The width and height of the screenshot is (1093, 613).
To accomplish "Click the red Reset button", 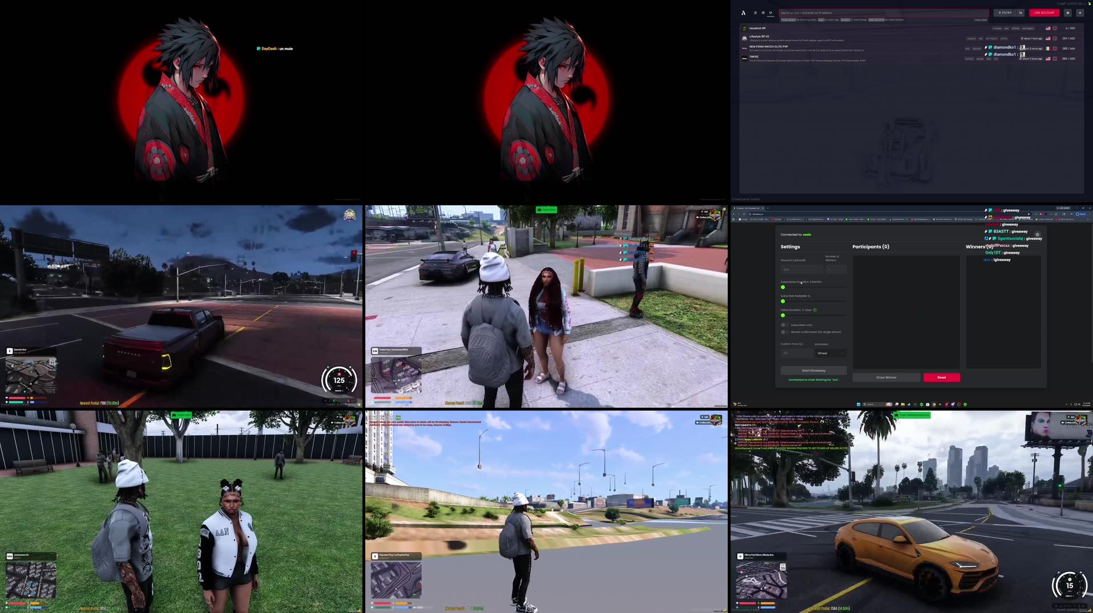I will tap(942, 377).
